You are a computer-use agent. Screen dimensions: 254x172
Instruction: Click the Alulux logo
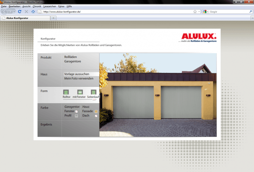pos(197,38)
